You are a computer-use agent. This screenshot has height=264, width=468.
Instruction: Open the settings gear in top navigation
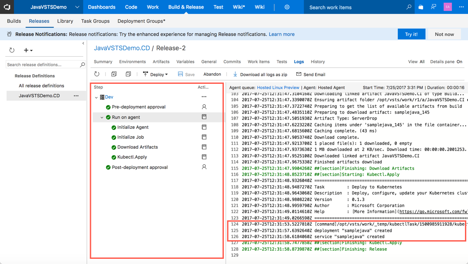pyautogui.click(x=287, y=7)
